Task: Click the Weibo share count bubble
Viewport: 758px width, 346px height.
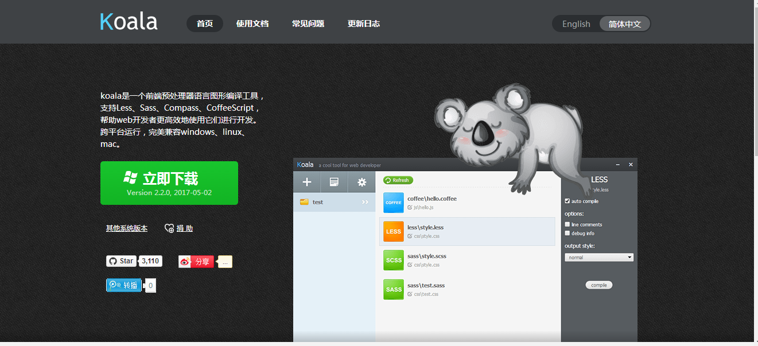Action: tap(226, 262)
